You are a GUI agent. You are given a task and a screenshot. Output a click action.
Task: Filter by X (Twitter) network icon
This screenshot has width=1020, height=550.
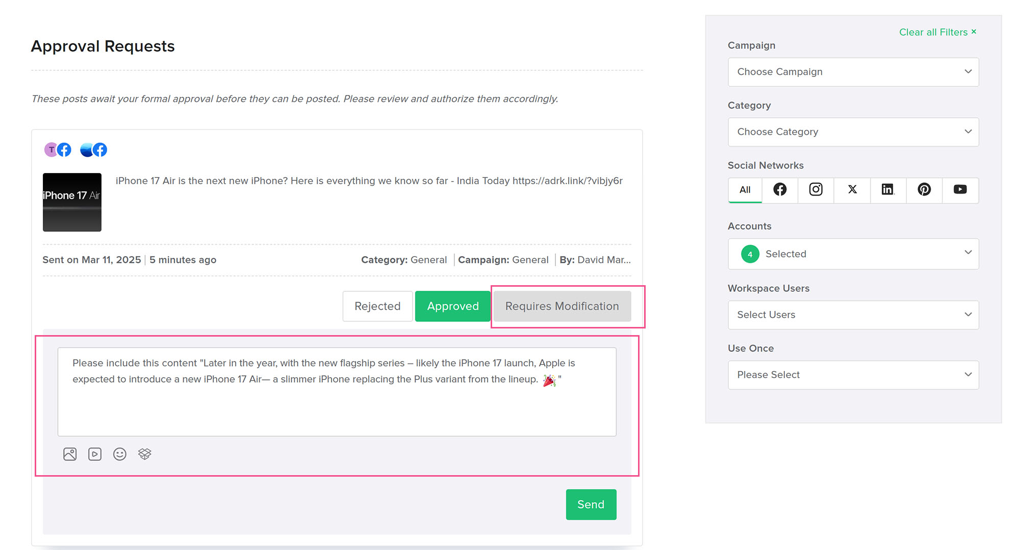pos(852,189)
